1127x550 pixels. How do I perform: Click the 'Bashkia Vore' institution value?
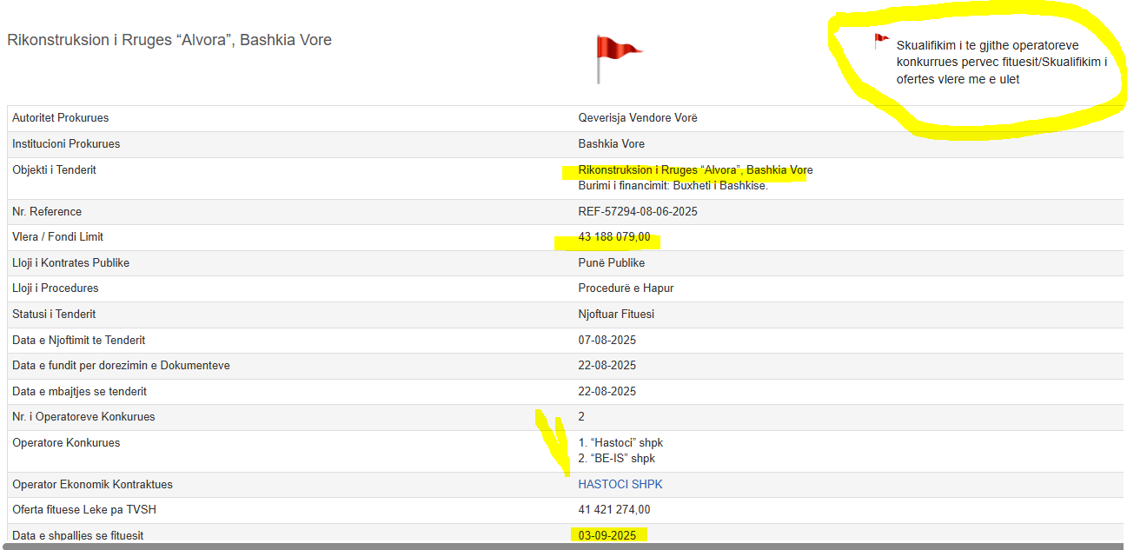click(x=611, y=144)
